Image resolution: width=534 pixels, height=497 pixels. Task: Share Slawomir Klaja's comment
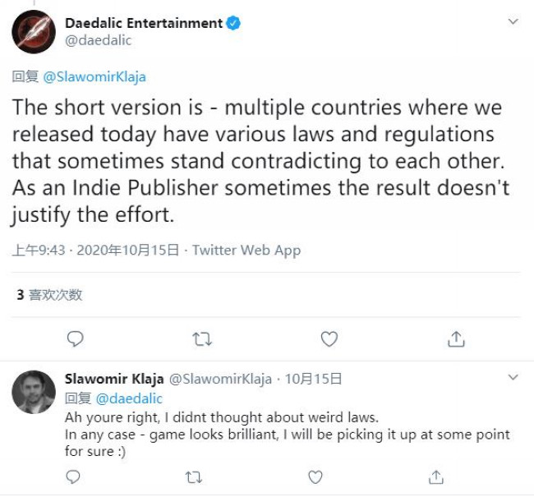click(436, 476)
